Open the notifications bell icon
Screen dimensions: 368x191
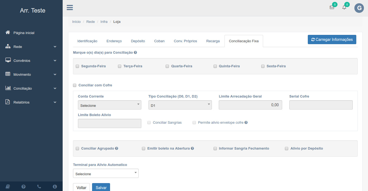(x=344, y=8)
